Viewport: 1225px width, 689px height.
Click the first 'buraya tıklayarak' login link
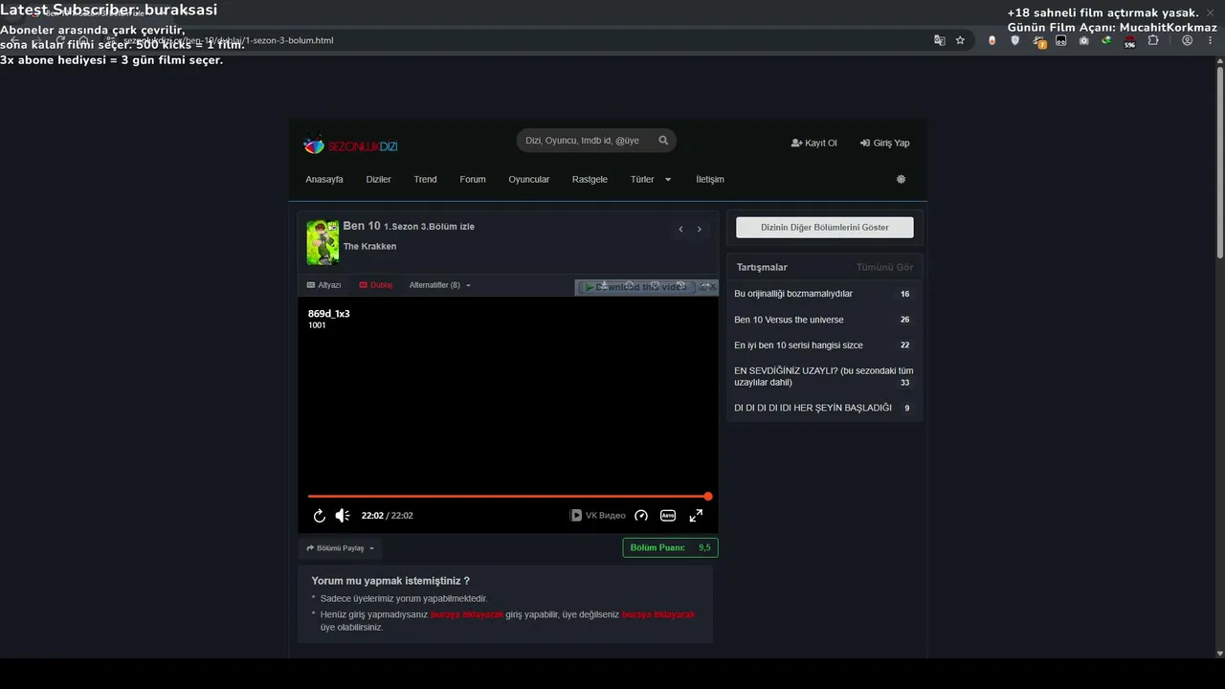467,614
